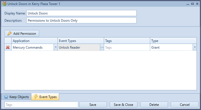Screen dimensions: 201x110
Task: Save the permission set
Action: coord(93,105)
